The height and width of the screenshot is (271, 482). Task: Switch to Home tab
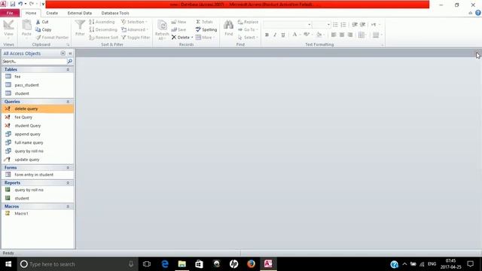click(x=31, y=13)
